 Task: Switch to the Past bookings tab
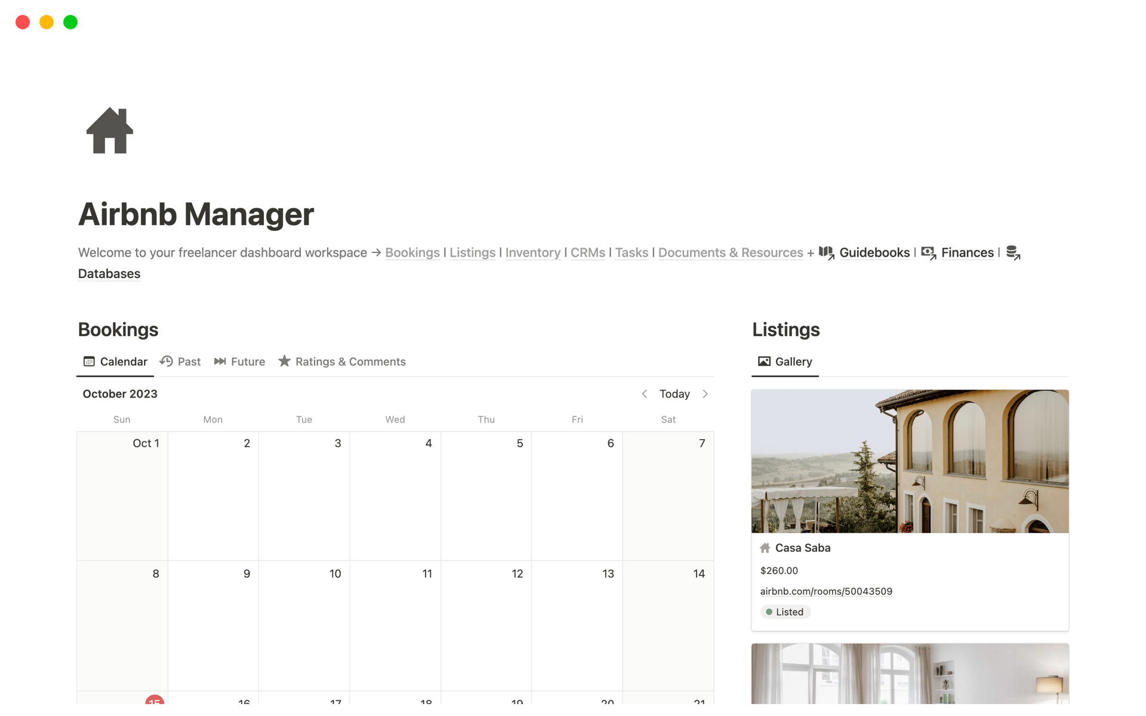189,362
